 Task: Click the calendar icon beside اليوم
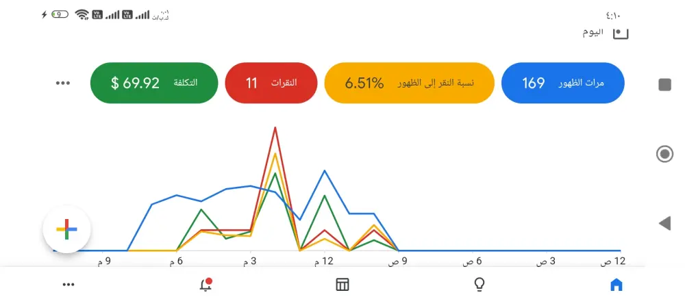click(x=620, y=32)
